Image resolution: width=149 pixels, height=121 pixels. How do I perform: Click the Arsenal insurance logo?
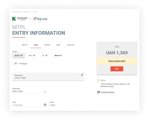[20, 19]
